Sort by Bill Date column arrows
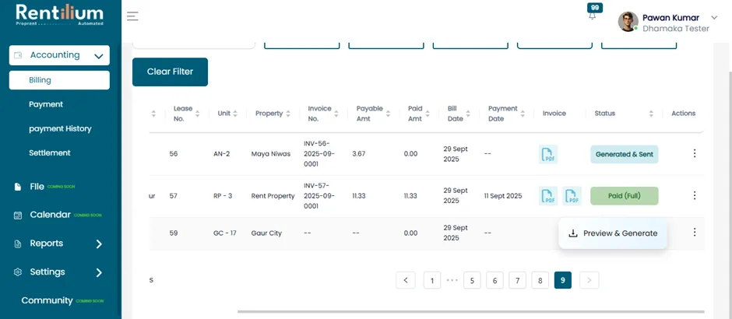This screenshot has height=319, width=732. [x=468, y=114]
